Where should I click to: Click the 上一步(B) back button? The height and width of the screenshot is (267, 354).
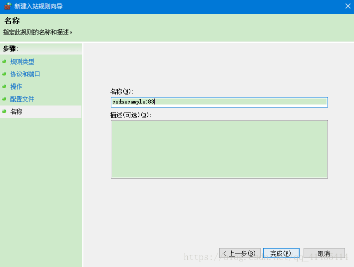pos(240,253)
